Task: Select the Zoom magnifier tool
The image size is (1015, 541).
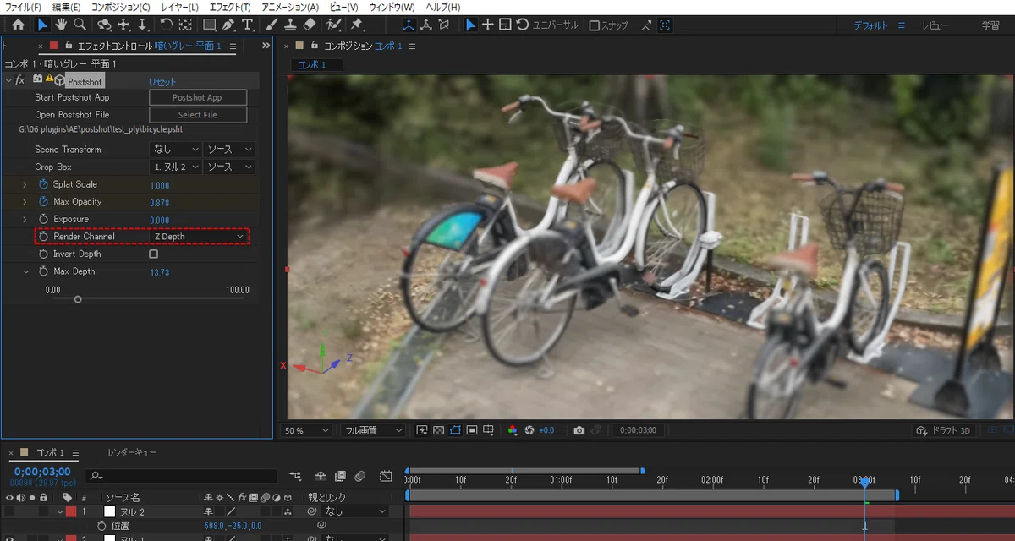Action: point(80,25)
